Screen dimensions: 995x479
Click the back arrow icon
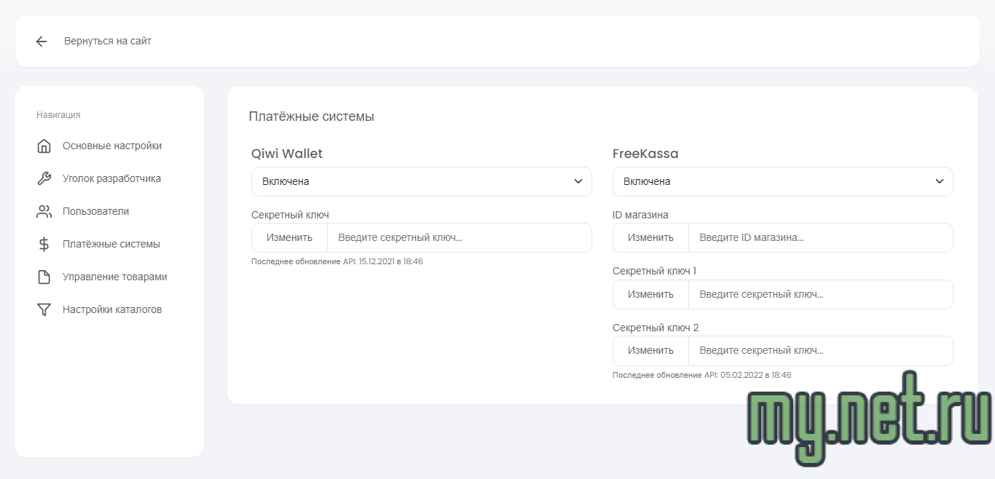tap(42, 41)
